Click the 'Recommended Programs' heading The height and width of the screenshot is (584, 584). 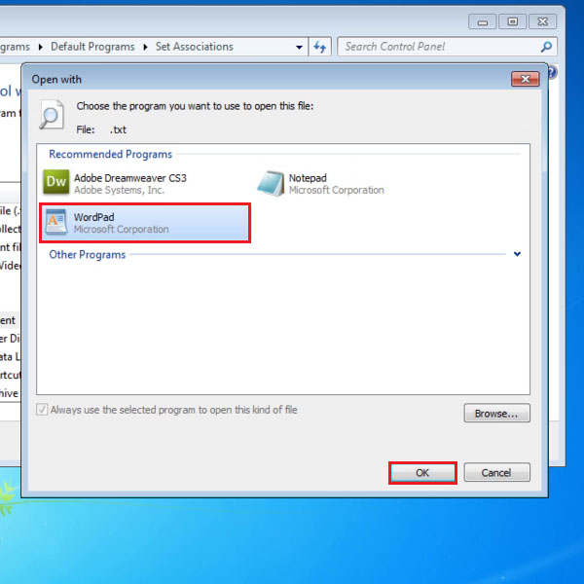pyautogui.click(x=110, y=154)
